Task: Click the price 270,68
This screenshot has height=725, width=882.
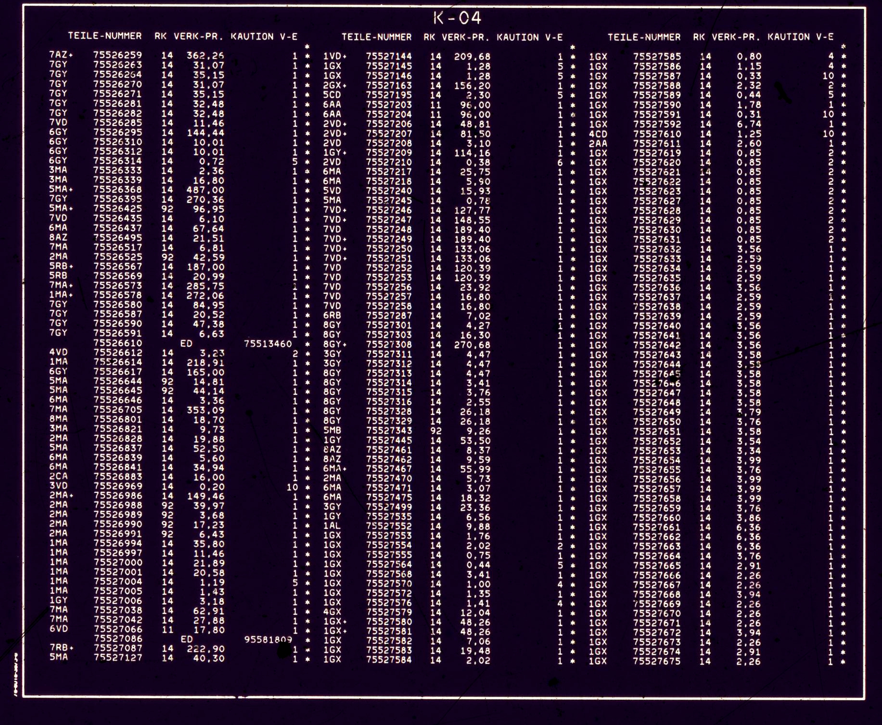Action: click(472, 345)
